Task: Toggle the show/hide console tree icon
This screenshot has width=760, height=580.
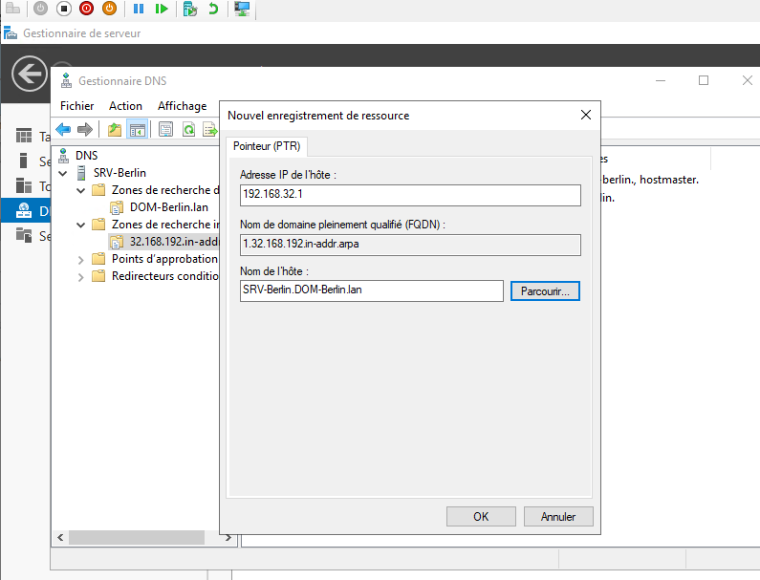Action: [x=137, y=130]
